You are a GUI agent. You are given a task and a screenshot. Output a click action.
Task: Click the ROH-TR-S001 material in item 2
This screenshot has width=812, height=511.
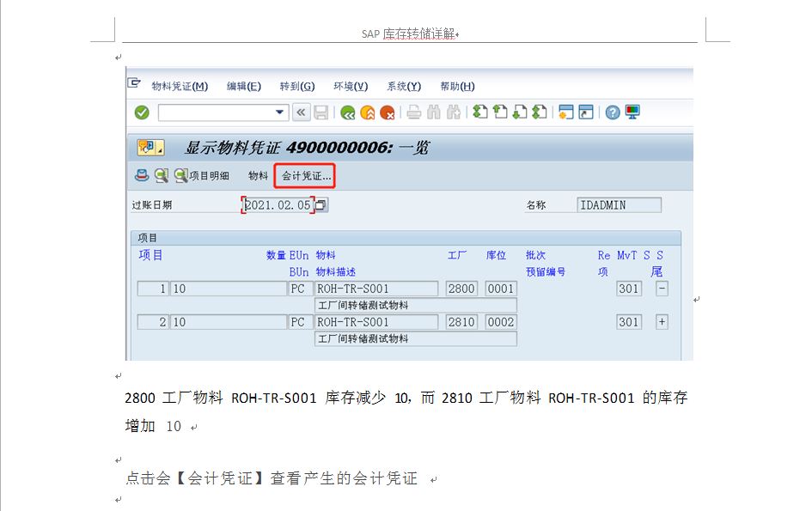(376, 322)
